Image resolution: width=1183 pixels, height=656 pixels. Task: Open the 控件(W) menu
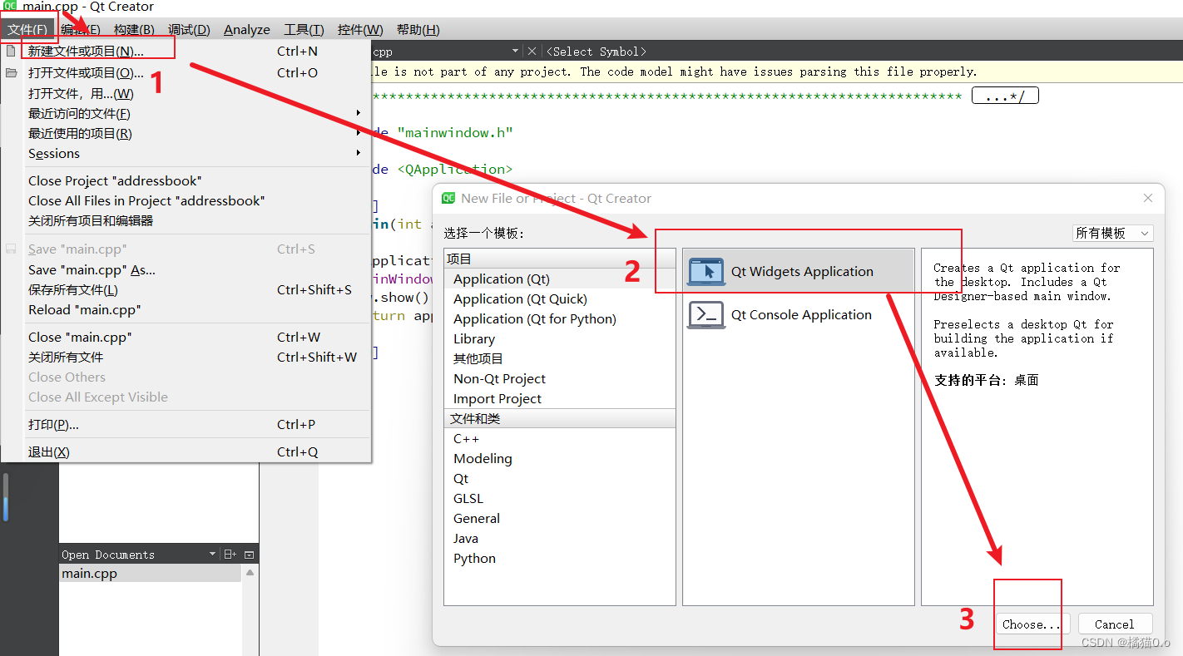[x=360, y=30]
